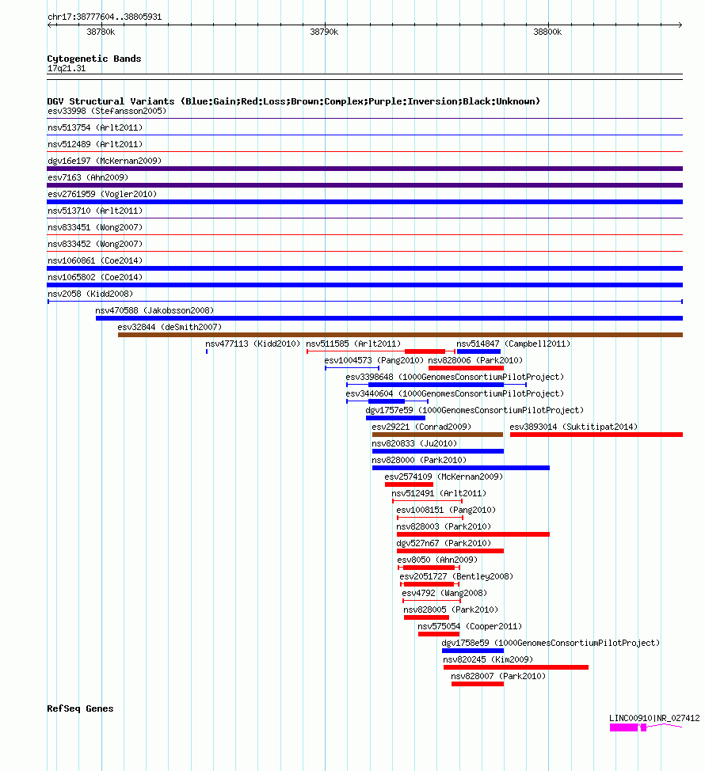Select nsv833452 (Wong2007) variant label
Image resolution: width=705 pixels, height=771 pixels.
95,245
